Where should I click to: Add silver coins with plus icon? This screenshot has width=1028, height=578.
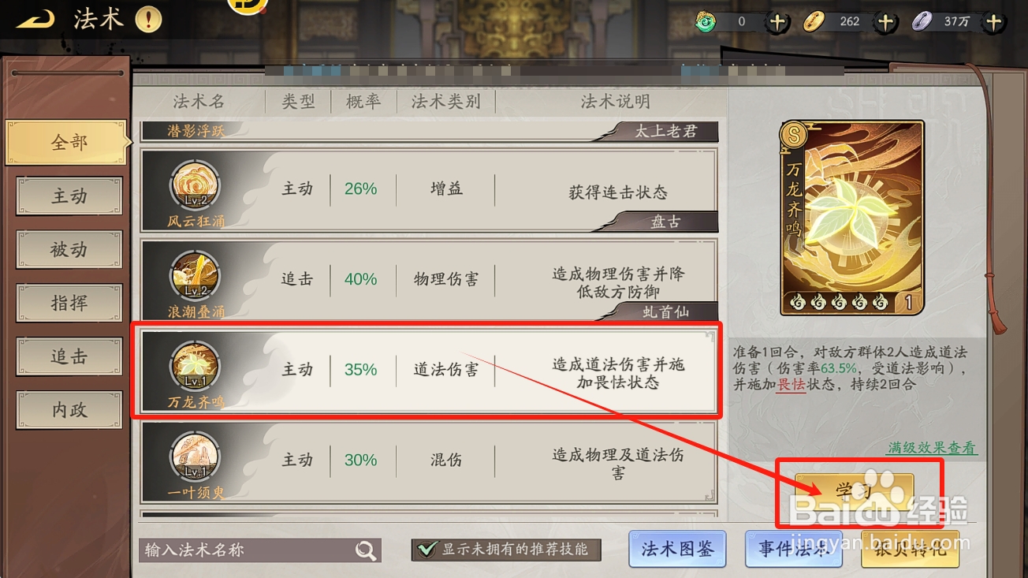[x=993, y=21]
